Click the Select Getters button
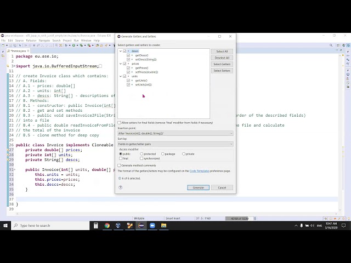Viewport: 351px width, 263px height. pos(222,64)
